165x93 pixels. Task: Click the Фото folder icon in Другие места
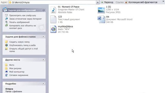coord(6,65)
